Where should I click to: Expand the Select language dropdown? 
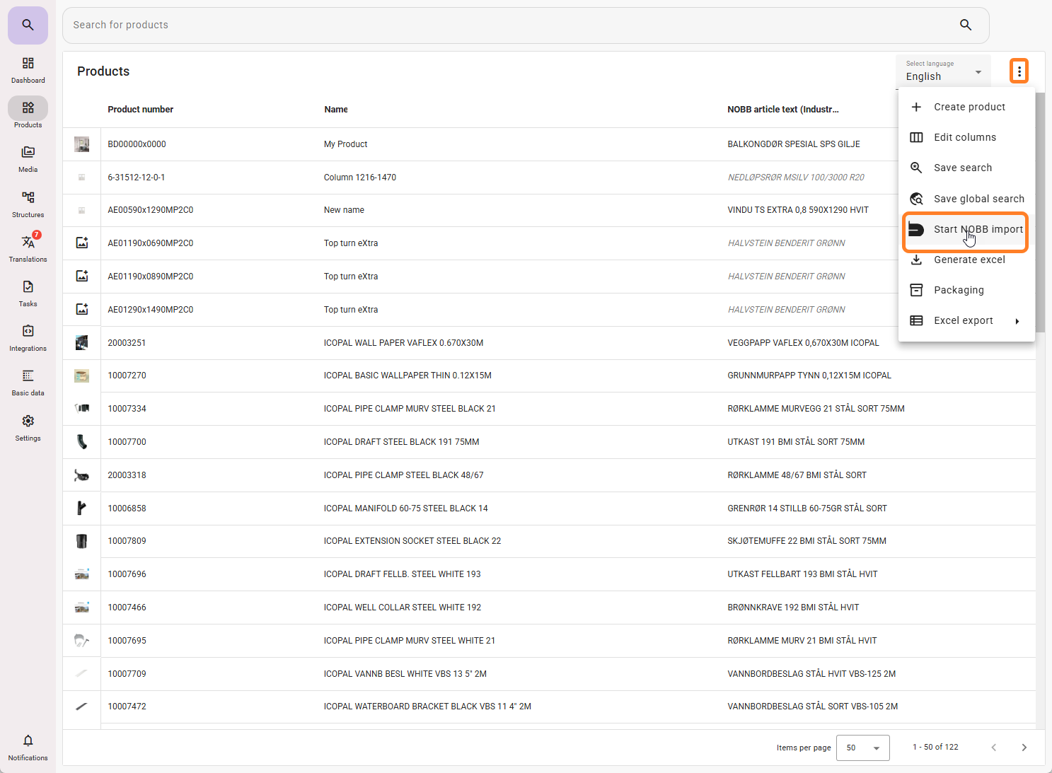click(943, 71)
